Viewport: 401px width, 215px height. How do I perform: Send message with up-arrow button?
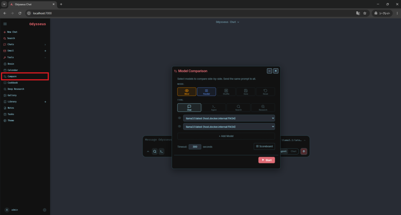click(304, 151)
